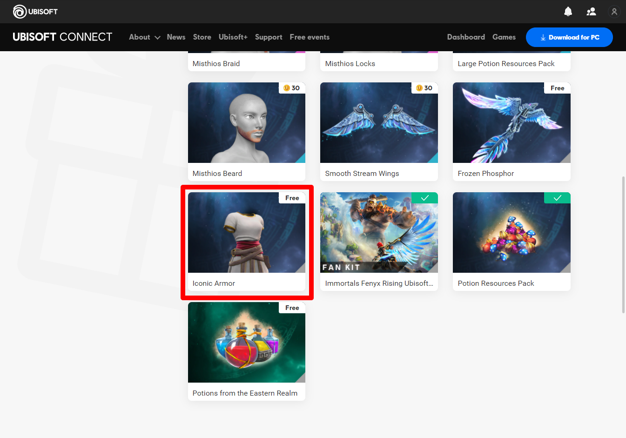The image size is (626, 438).
Task: Click the green checkmark on Fan Kit card
Action: click(x=424, y=198)
